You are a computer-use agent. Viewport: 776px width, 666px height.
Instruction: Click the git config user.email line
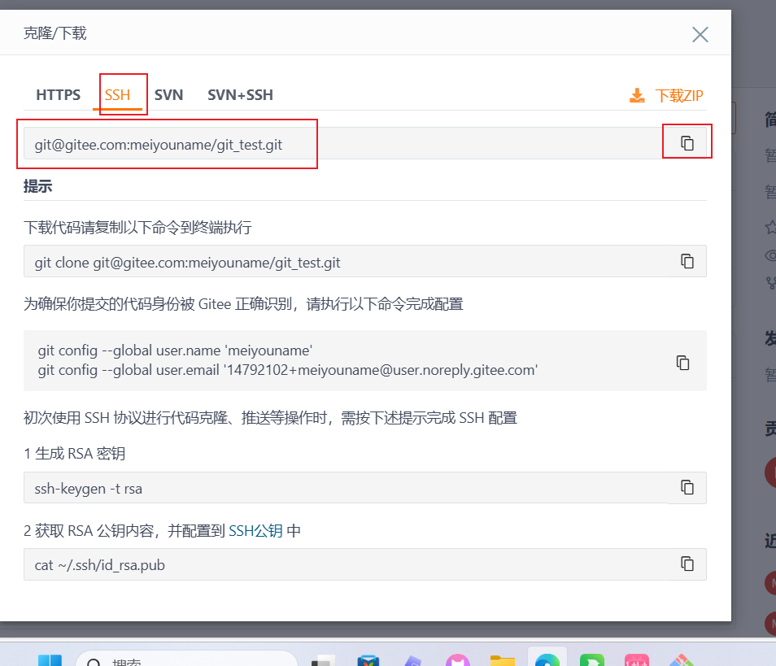coord(287,370)
